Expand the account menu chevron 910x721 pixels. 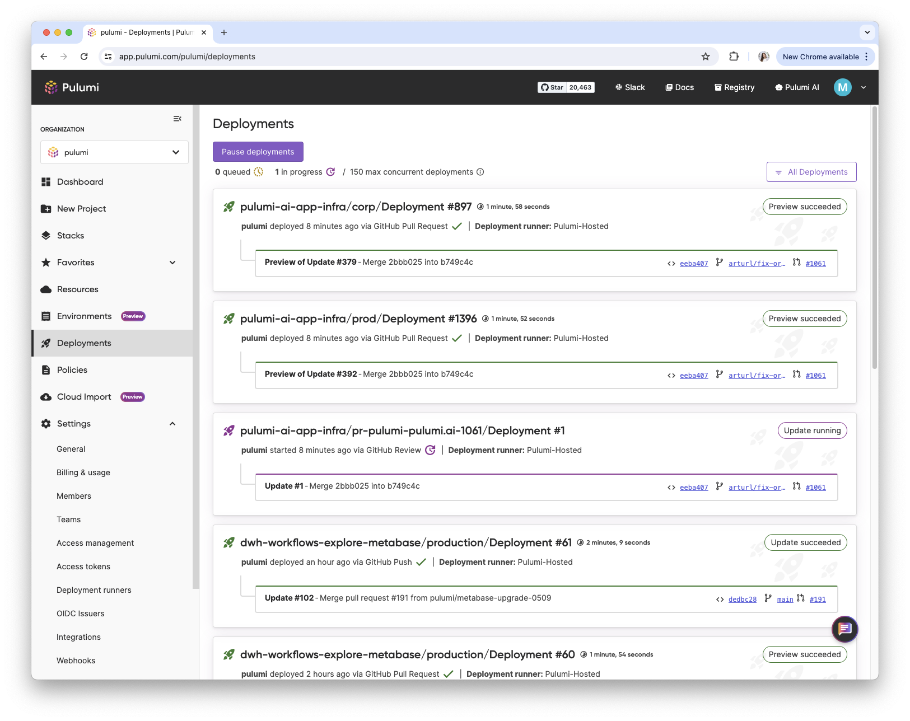[864, 87]
